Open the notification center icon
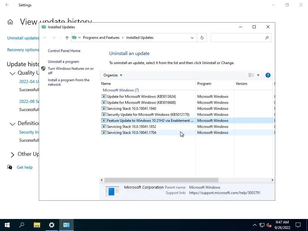Image resolution: width=308 pixels, height=231 pixels. [298, 225]
